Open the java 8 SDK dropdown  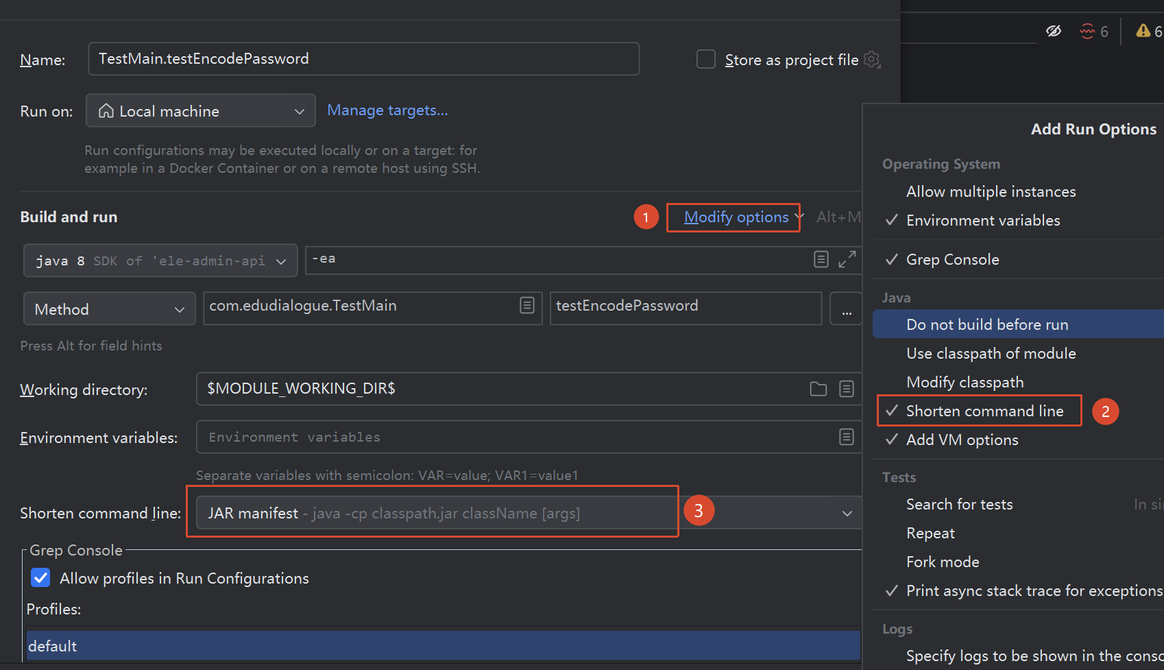tap(160, 261)
